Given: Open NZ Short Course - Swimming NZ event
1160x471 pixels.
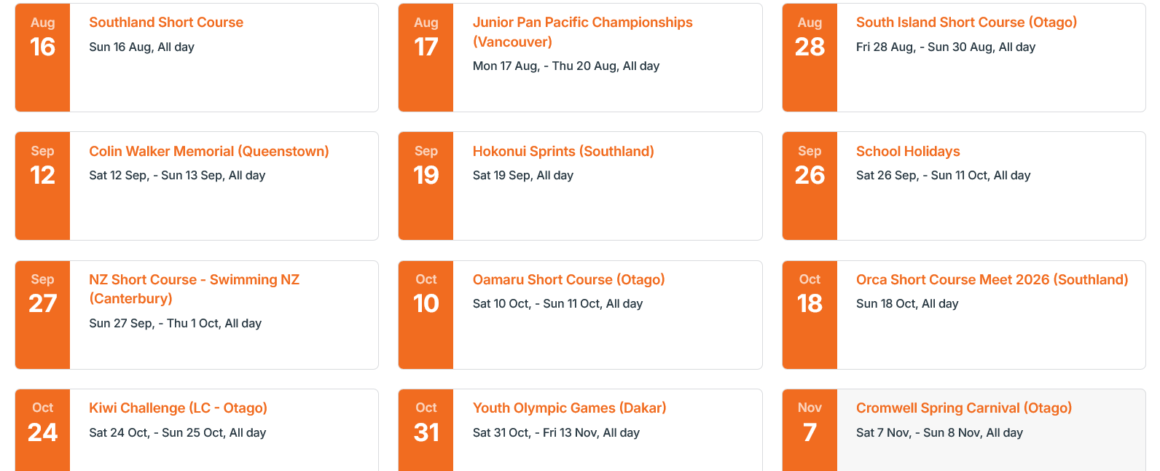Looking at the screenshot, I should pyautogui.click(x=195, y=289).
